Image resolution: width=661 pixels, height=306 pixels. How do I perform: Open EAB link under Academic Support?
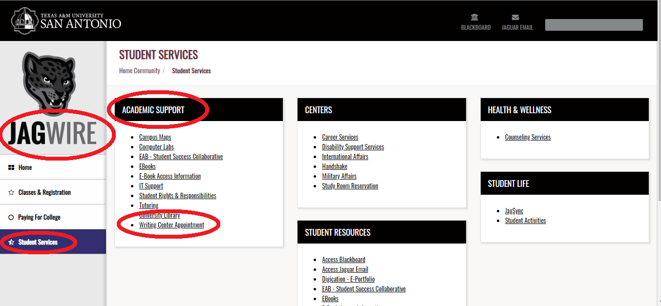(181, 157)
